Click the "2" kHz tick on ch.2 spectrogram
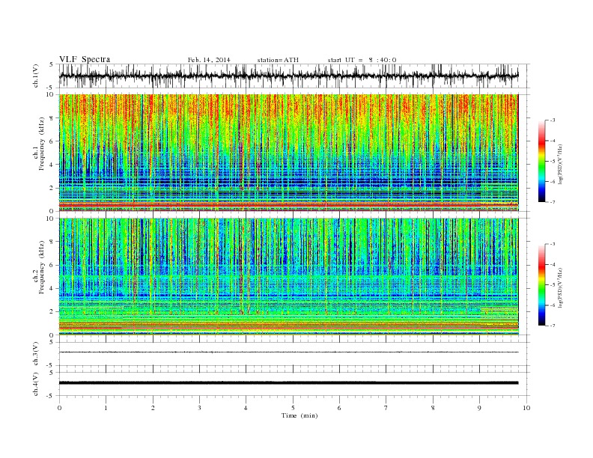The image size is (593, 458). pos(52,312)
